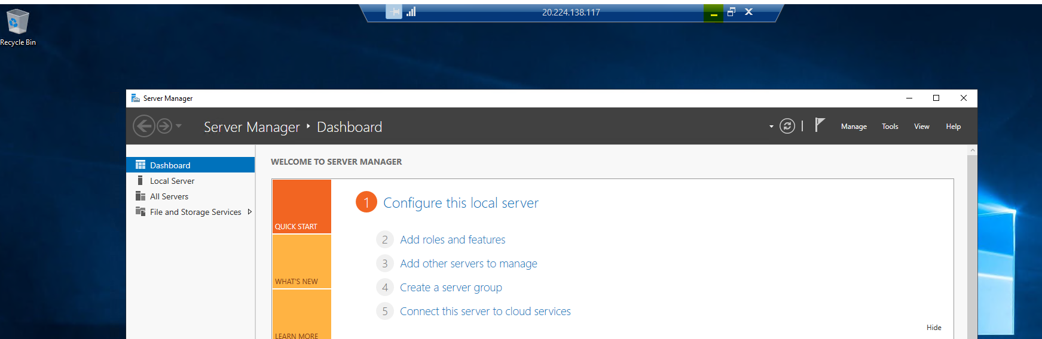The height and width of the screenshot is (339, 1042).
Task: Click the step 2 number circle
Action: [x=385, y=239]
